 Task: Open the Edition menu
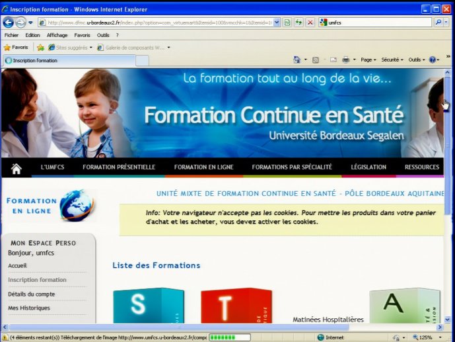[32, 35]
